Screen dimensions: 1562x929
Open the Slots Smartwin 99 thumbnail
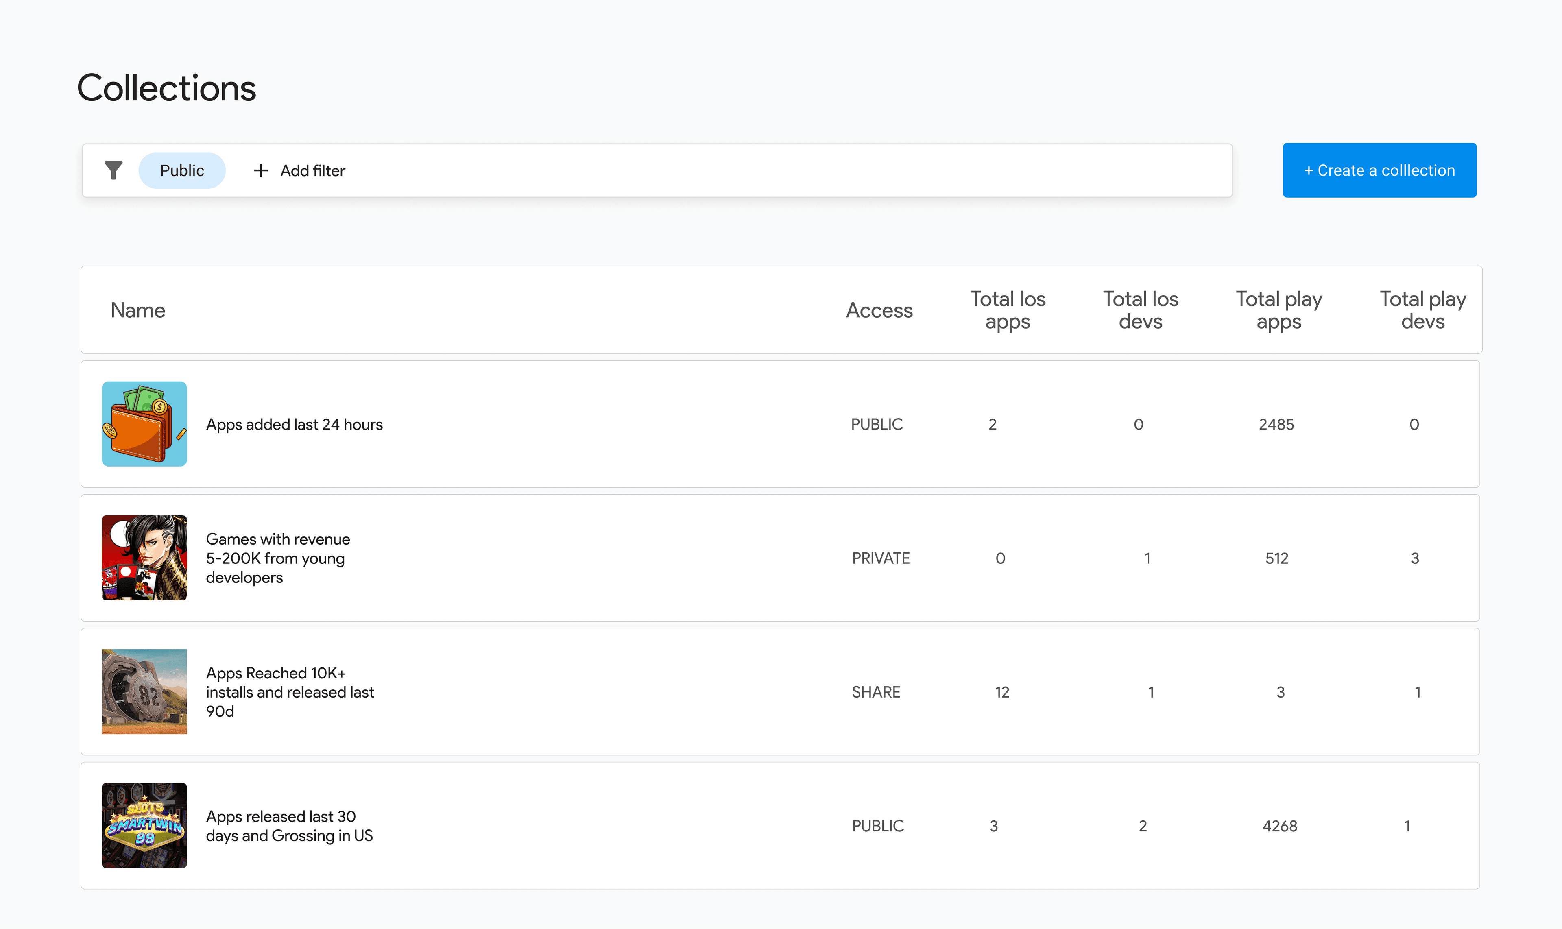click(144, 825)
